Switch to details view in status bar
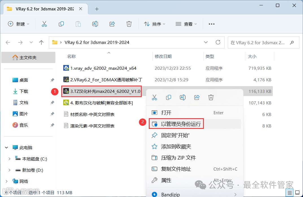The width and height of the screenshot is (303, 197). [x=289, y=192]
